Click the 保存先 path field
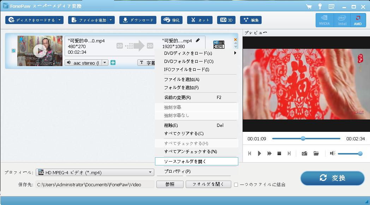Screen dimensions: 370x205 [95, 185]
